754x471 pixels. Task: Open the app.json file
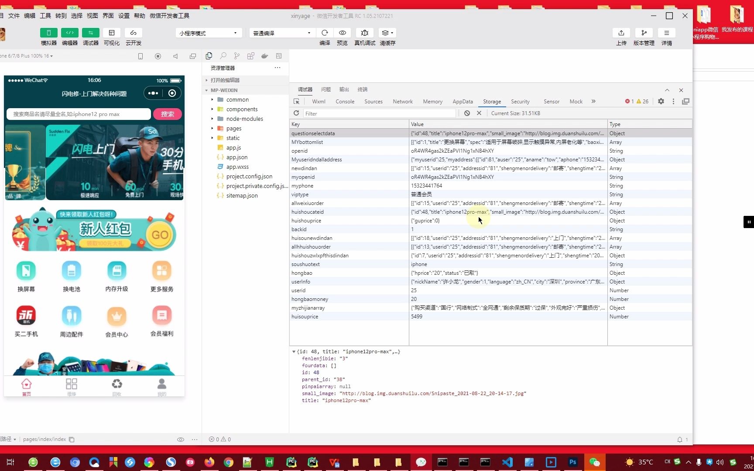tap(237, 157)
